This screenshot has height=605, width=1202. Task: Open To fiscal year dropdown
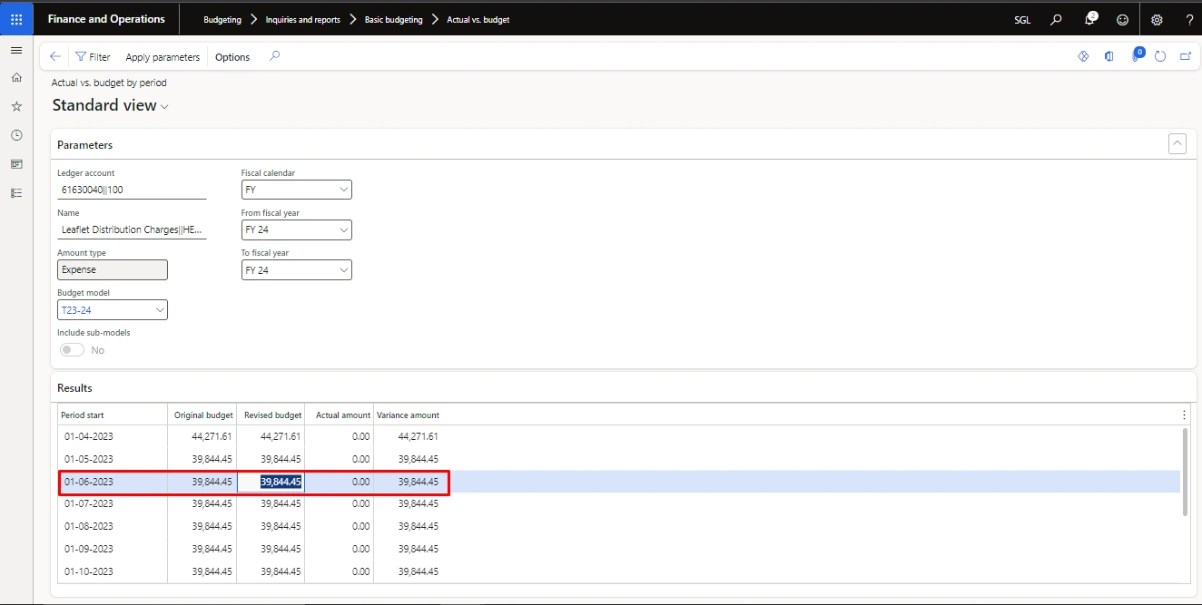(296, 270)
